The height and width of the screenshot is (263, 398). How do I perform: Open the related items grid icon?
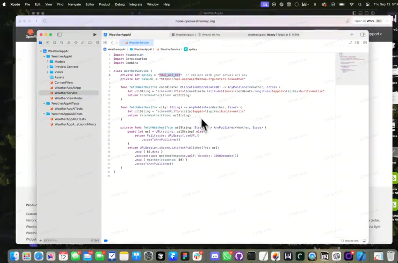(105, 43)
